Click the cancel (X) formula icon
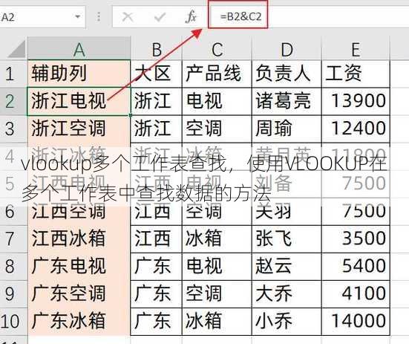 click(128, 17)
